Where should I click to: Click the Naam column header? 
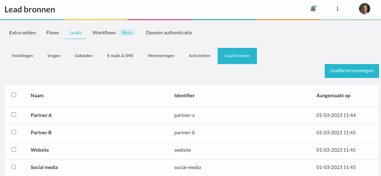pos(37,96)
